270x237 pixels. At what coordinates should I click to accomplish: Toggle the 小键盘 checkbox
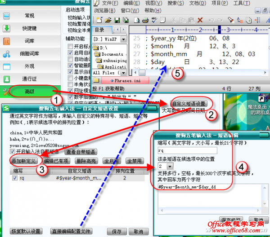pyautogui.click(x=70, y=78)
